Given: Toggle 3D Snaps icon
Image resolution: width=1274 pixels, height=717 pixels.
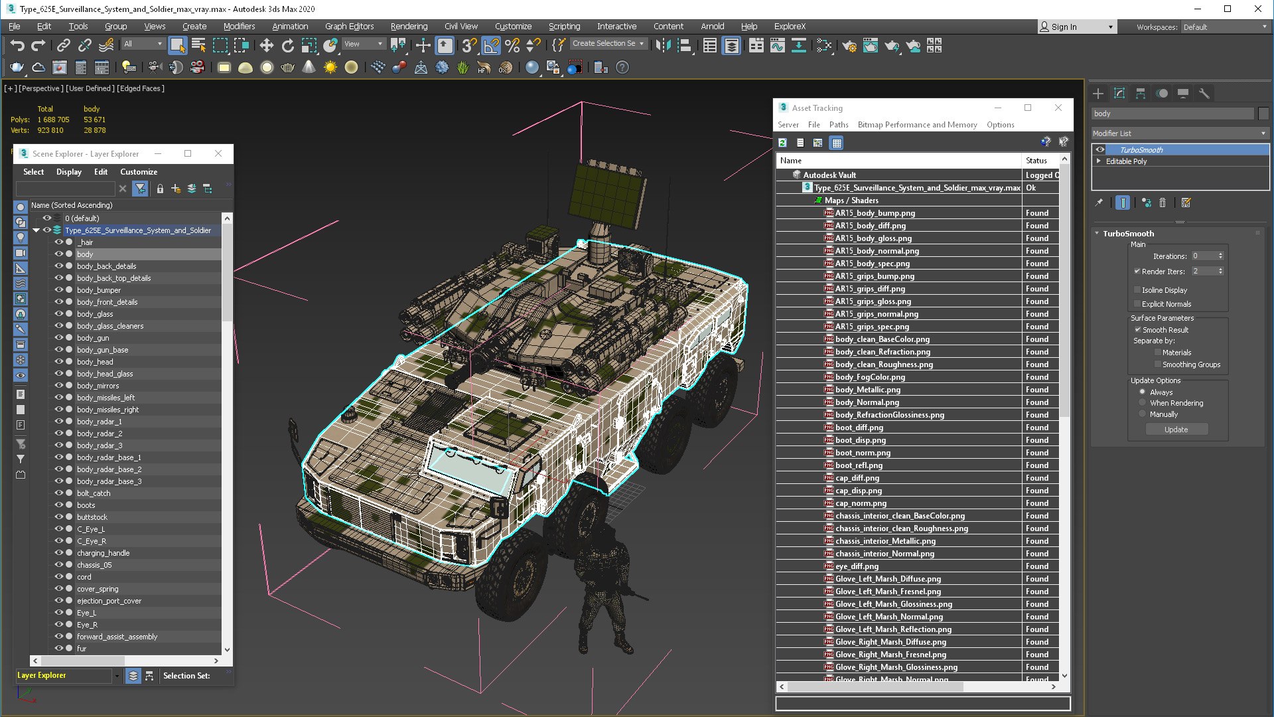Looking at the screenshot, I should (469, 45).
